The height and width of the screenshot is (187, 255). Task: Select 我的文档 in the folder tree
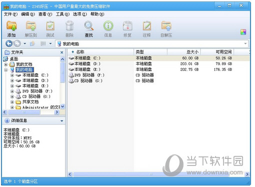tap(24, 64)
